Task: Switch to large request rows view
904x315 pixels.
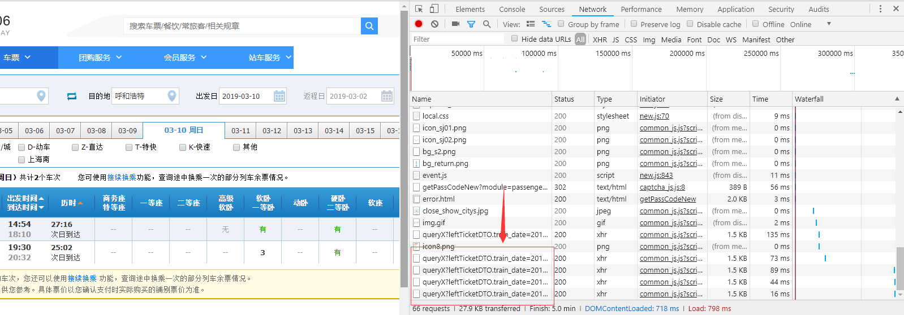Action: click(531, 24)
